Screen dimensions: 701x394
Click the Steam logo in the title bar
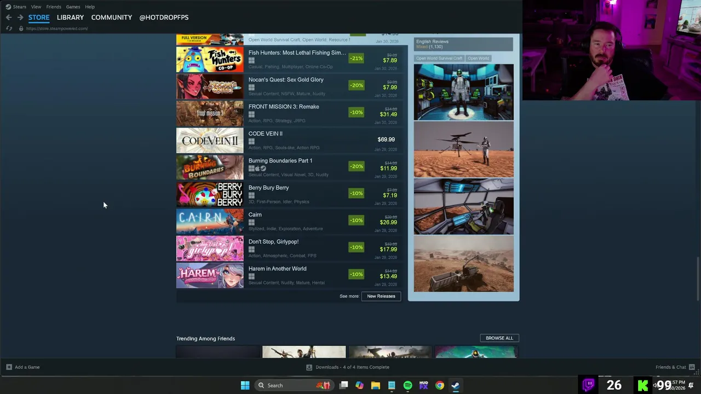coord(8,7)
